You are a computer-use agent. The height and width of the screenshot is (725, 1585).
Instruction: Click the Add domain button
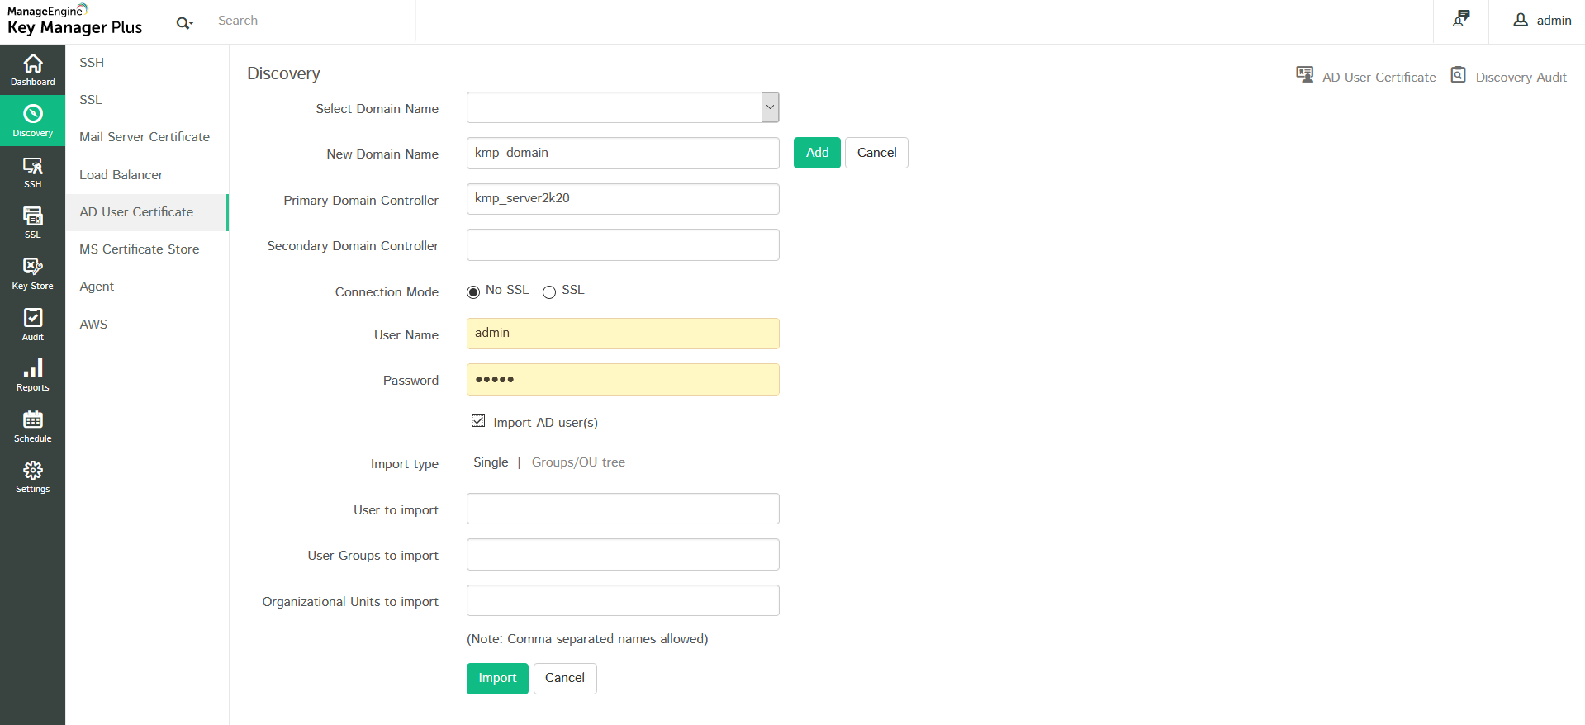tap(817, 153)
